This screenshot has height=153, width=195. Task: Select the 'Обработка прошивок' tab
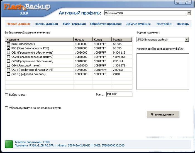click(x=106, y=24)
